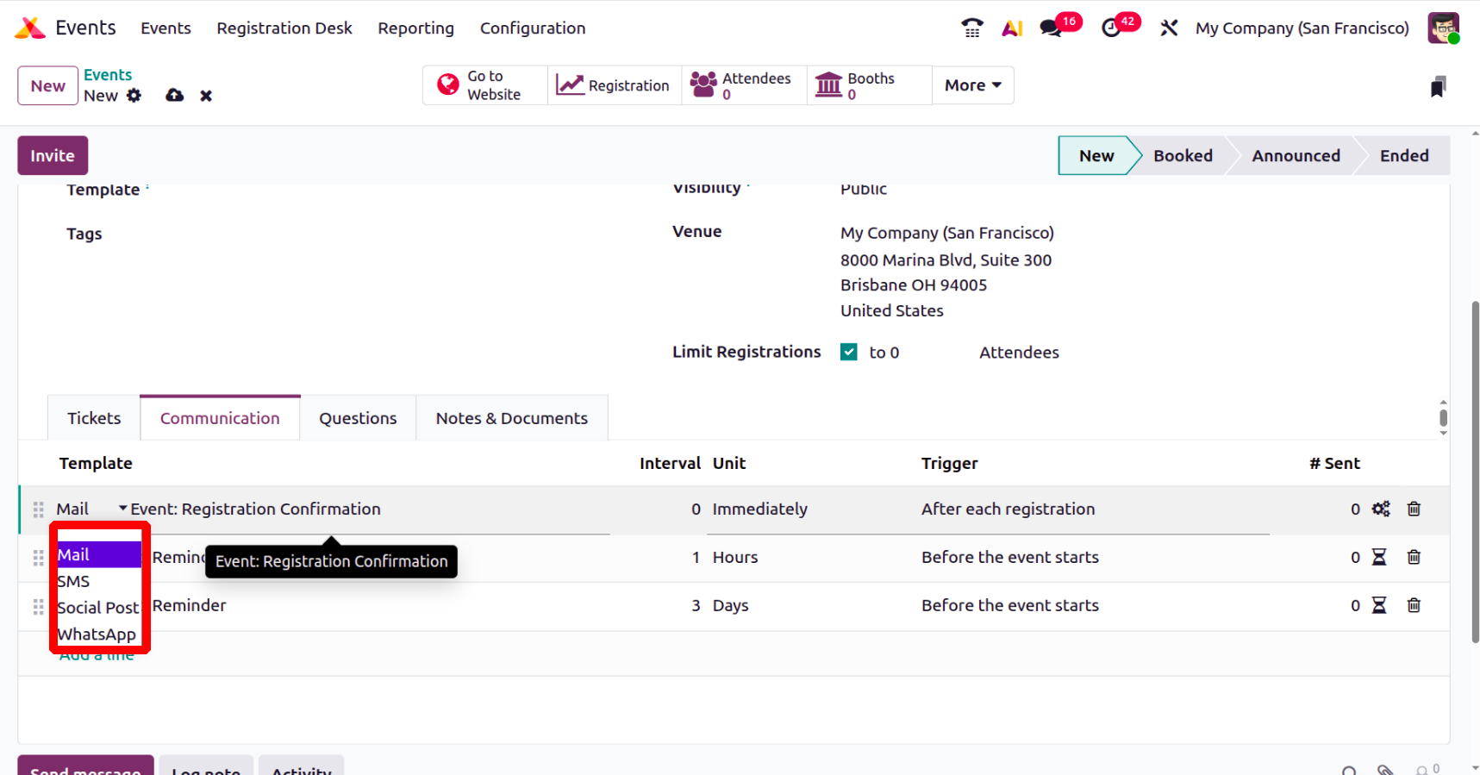Click the drag handle of the Mail row
This screenshot has width=1480, height=775.
click(38, 509)
